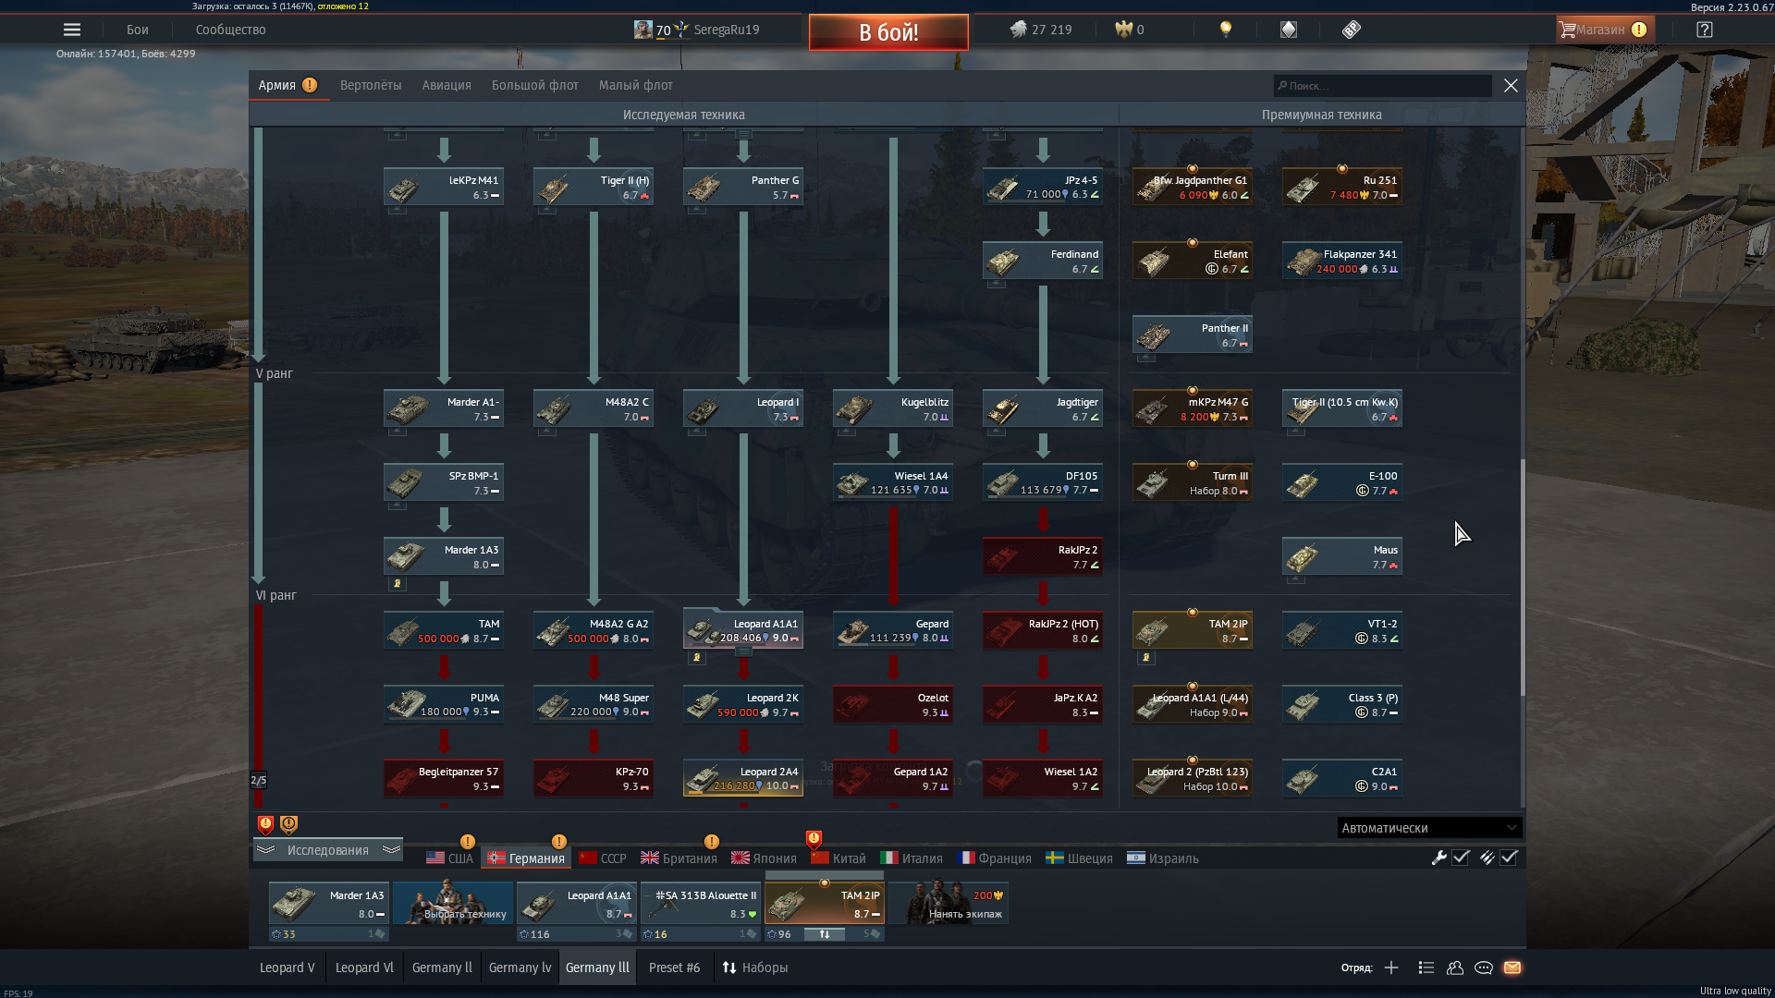Switch to the Авиация tab
The width and height of the screenshot is (1775, 998).
pos(447,85)
